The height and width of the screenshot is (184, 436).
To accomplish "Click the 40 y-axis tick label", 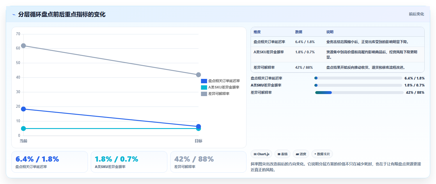I will pyautogui.click(x=18, y=77).
